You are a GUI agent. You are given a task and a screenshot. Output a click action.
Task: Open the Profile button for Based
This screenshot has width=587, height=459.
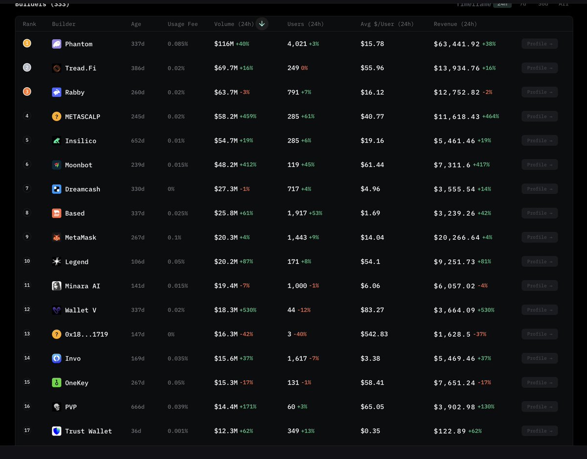pyautogui.click(x=540, y=213)
